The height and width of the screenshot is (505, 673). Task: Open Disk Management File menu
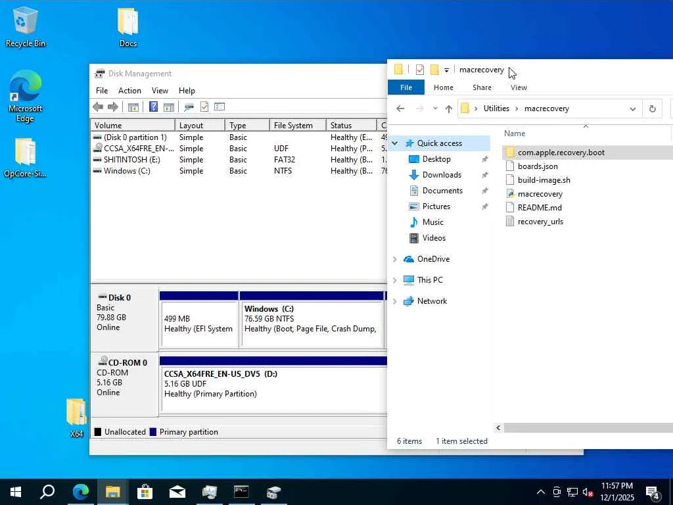click(102, 91)
